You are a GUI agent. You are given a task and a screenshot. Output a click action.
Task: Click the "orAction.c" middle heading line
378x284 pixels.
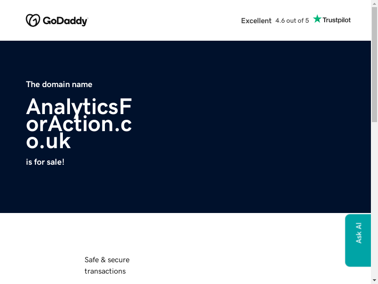pyautogui.click(x=79, y=124)
